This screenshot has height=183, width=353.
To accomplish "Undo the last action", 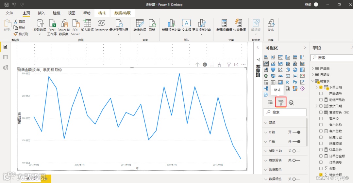I will pyautogui.click(x=14, y=5).
